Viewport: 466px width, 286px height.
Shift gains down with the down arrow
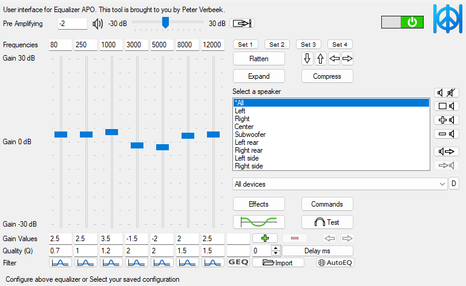coord(307,59)
